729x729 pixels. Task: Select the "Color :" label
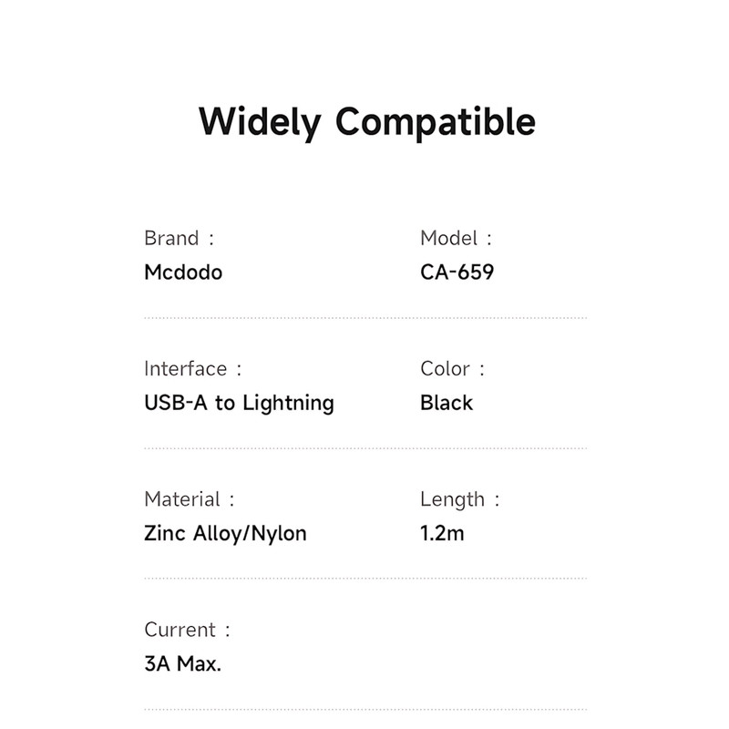453,369
